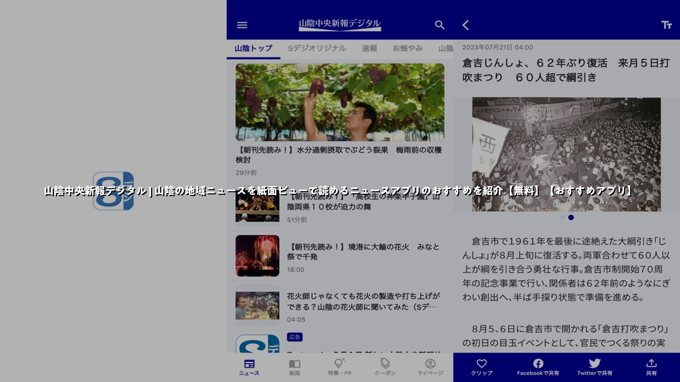The height and width of the screenshot is (382, 680).
Task: Switch to 速報 tab
Action: 369,48
